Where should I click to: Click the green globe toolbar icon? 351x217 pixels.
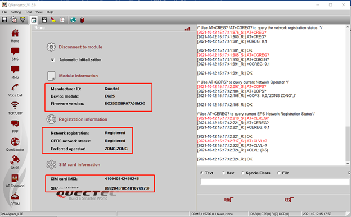tap(73, 20)
